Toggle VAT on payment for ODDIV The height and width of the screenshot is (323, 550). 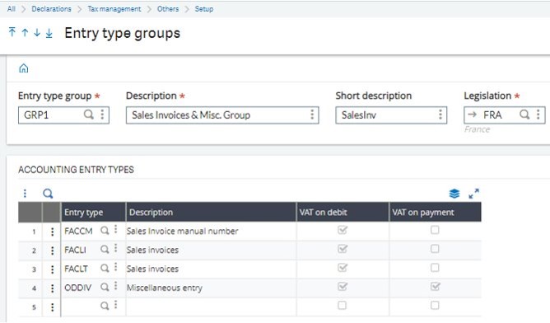pos(435,287)
